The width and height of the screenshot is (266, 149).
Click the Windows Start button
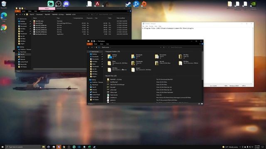2,147
